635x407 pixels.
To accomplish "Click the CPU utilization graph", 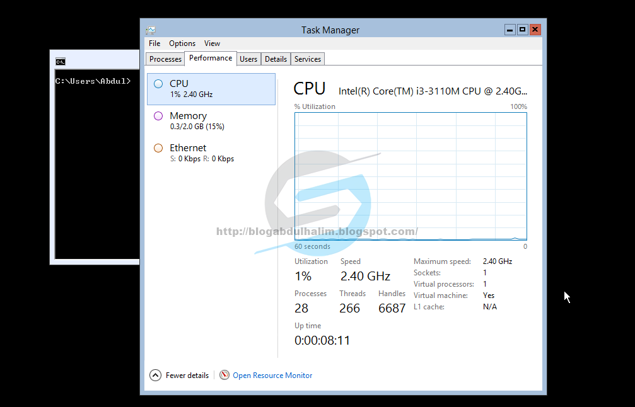I will click(x=411, y=176).
